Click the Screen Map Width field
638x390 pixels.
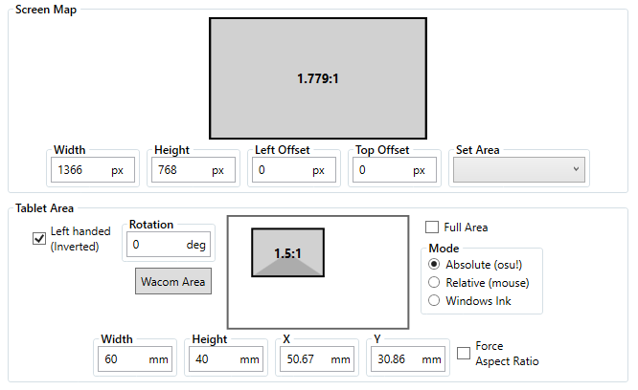click(x=93, y=169)
